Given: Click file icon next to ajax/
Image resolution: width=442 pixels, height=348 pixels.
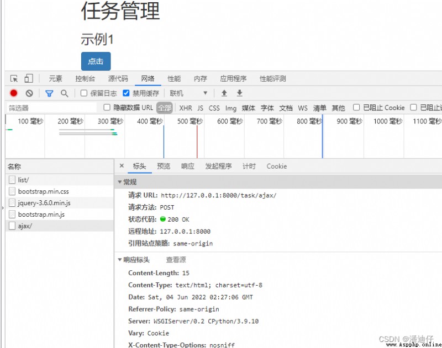Looking at the screenshot, I should [12, 226].
